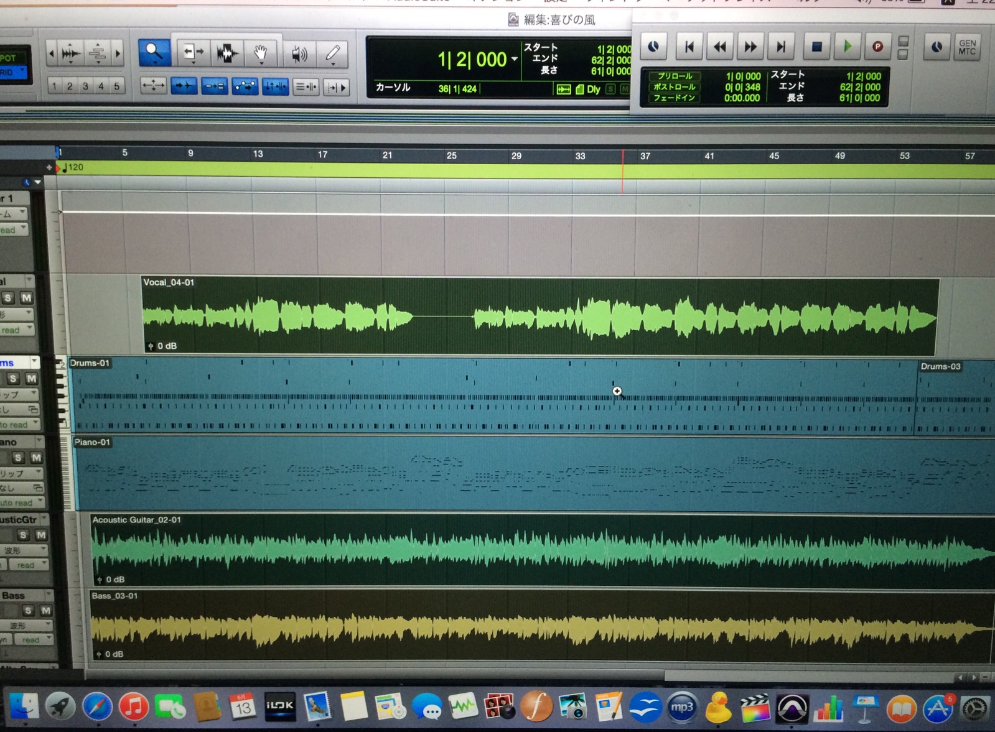
Task: Mute the Bass track
Action: point(45,611)
